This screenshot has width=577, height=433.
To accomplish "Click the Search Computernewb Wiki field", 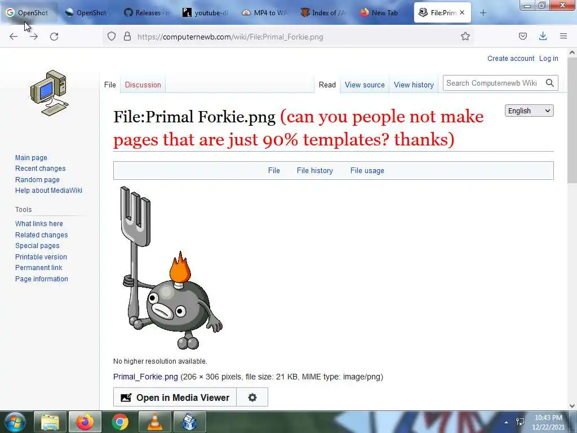I will 493,83.
